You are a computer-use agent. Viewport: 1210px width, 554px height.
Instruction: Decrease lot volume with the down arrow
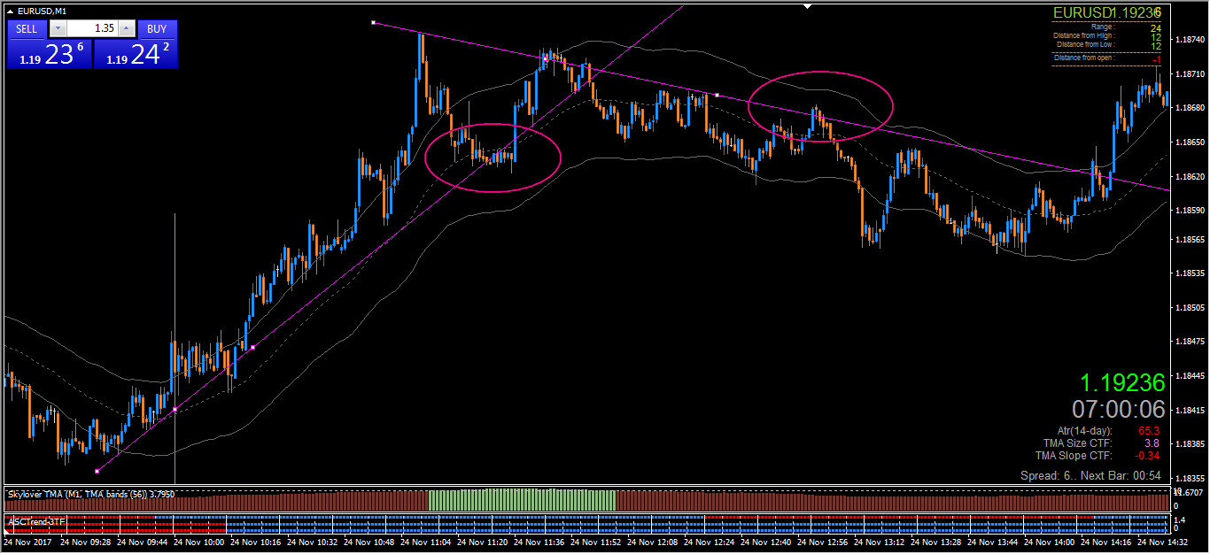click(x=57, y=28)
